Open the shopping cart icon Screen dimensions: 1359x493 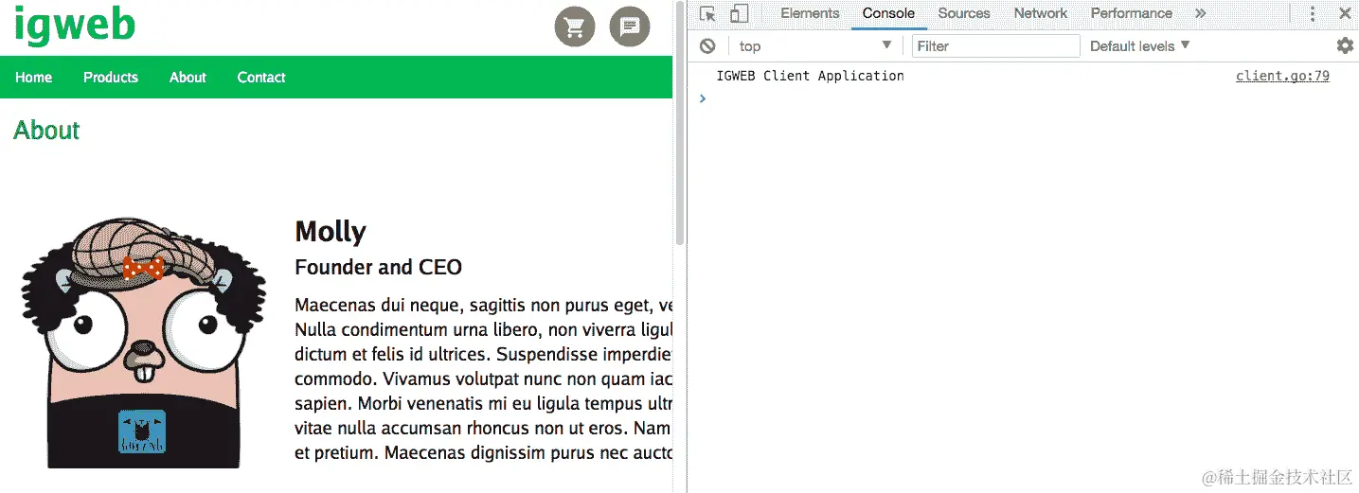click(x=575, y=26)
